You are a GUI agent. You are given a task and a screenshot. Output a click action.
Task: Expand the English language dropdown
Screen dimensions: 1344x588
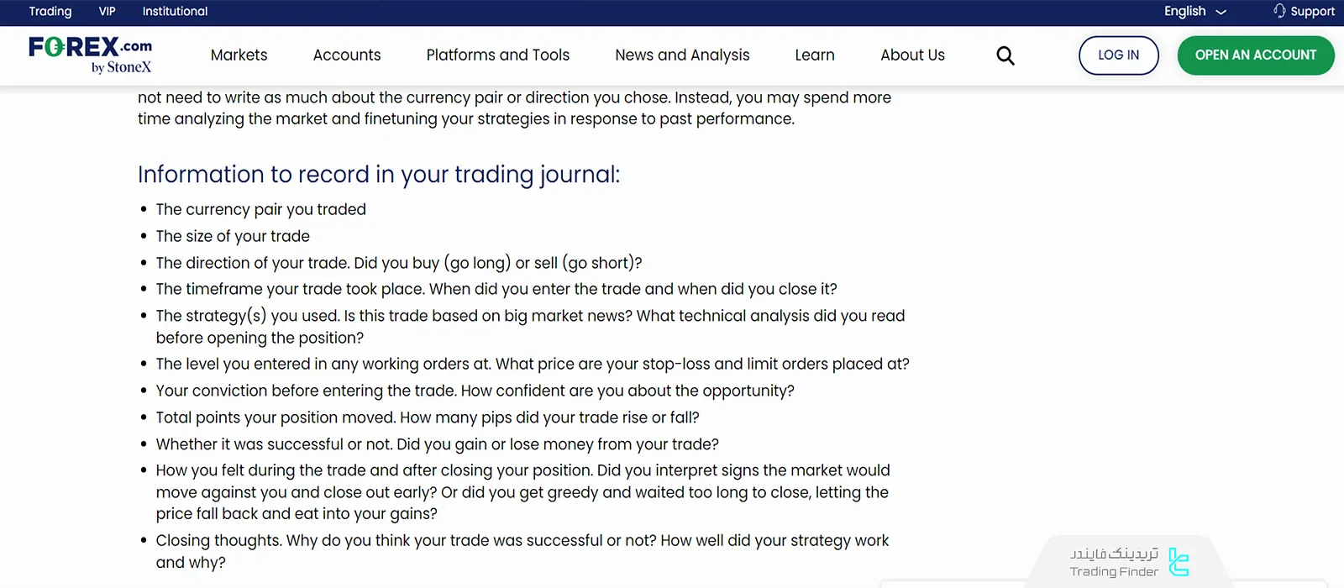point(1194,11)
